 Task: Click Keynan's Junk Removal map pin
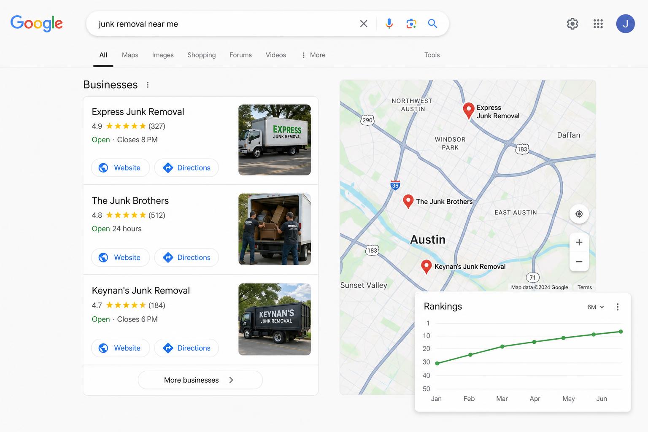427,266
